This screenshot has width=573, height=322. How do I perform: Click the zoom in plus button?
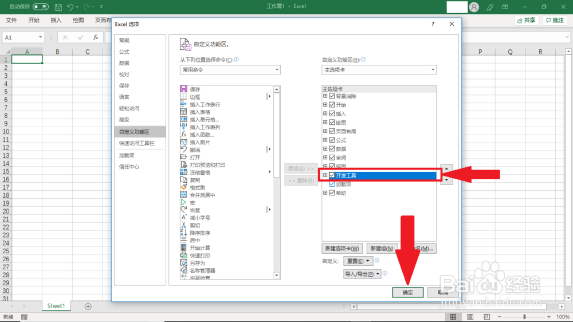point(549,317)
